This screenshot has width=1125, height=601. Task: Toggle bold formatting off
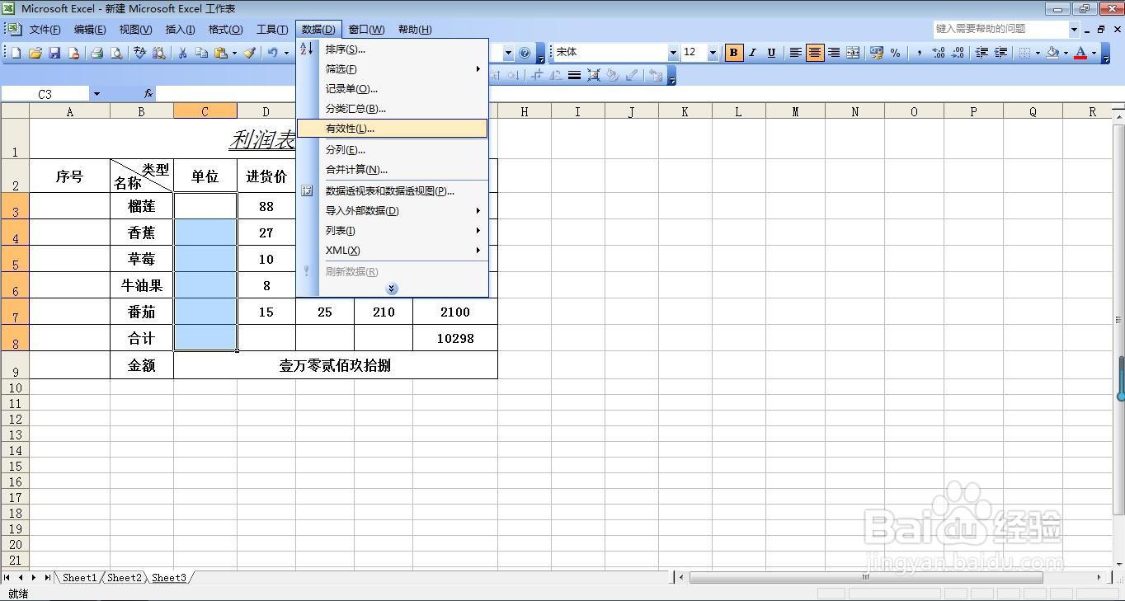click(733, 53)
